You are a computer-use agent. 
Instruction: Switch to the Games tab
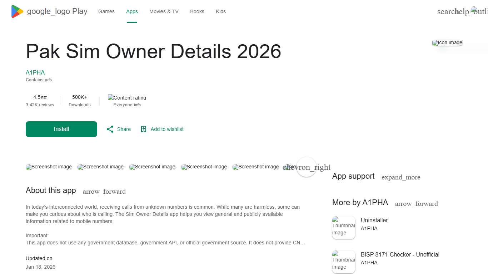[x=106, y=11]
